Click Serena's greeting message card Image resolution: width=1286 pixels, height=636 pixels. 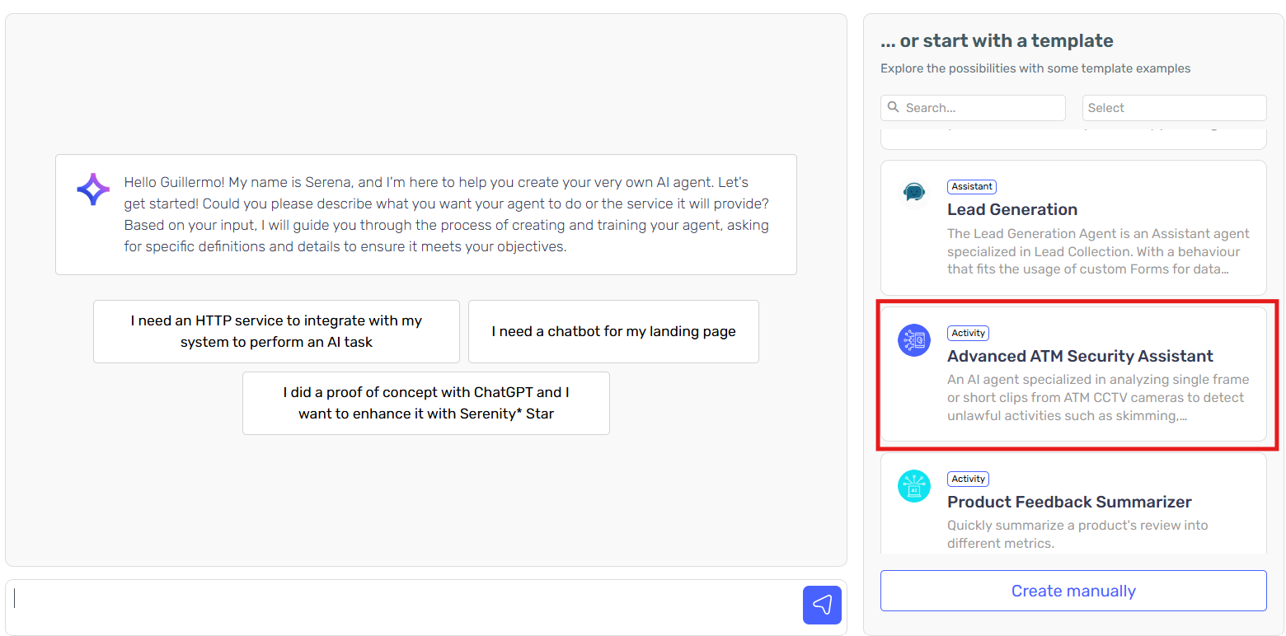(426, 214)
